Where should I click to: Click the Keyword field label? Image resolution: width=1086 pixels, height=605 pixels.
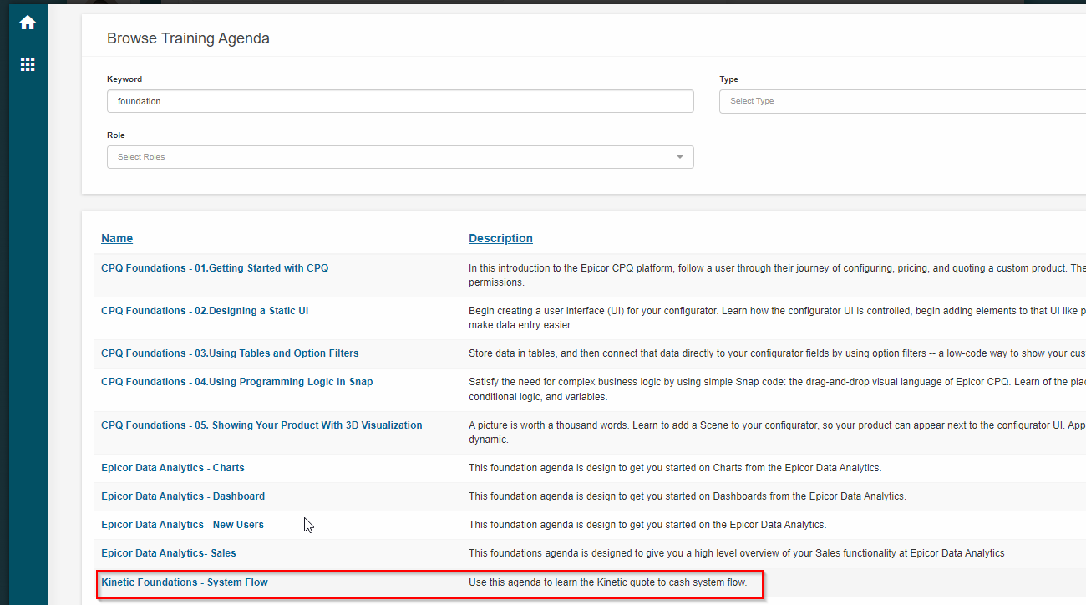[124, 79]
